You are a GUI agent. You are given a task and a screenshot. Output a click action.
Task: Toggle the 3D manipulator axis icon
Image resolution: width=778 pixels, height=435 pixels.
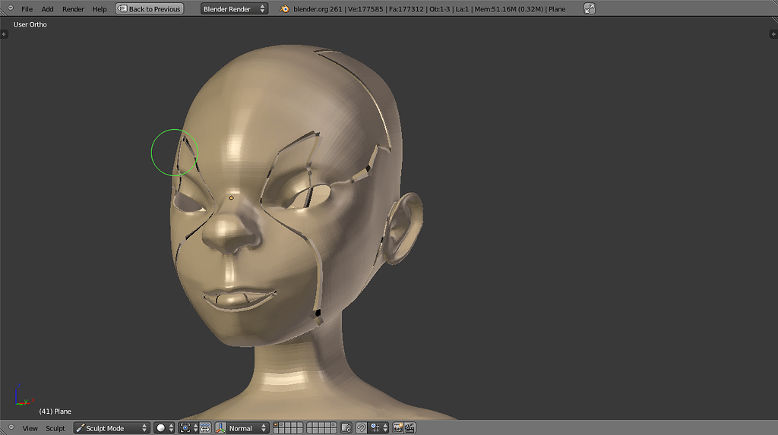pyautogui.click(x=221, y=427)
